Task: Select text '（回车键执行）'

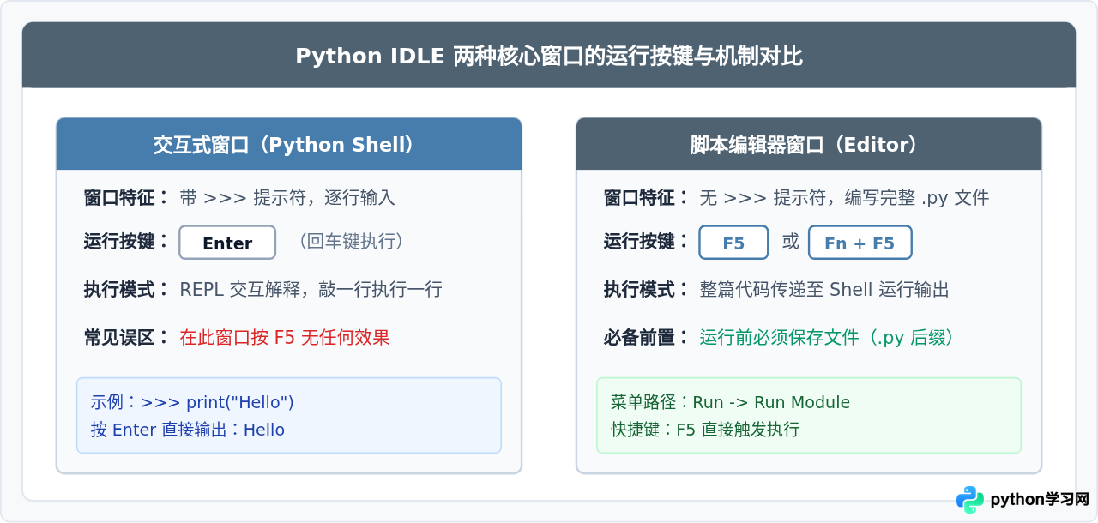Action: pyautogui.click(x=351, y=242)
